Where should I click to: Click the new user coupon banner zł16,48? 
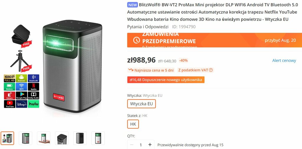pos(166,80)
